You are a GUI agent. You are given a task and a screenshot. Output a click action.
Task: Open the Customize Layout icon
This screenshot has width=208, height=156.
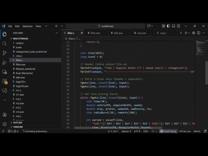(163, 26)
